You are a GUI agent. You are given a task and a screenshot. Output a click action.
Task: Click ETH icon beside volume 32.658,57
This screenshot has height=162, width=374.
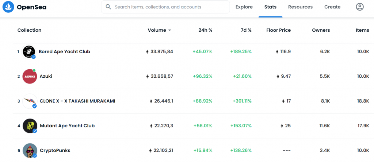tap(148, 77)
